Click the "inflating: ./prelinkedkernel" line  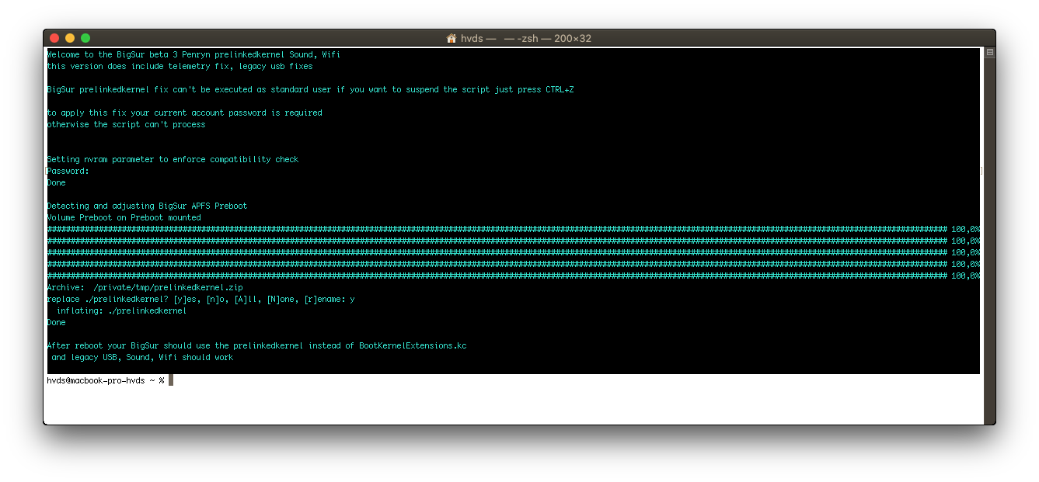(x=121, y=310)
